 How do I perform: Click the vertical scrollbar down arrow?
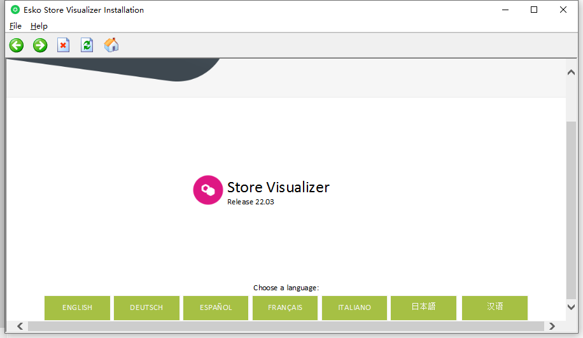(571, 307)
